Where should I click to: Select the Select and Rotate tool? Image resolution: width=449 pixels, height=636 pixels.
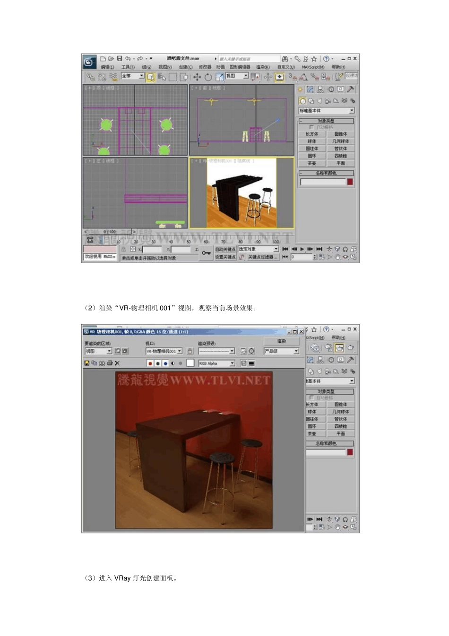click(x=208, y=76)
